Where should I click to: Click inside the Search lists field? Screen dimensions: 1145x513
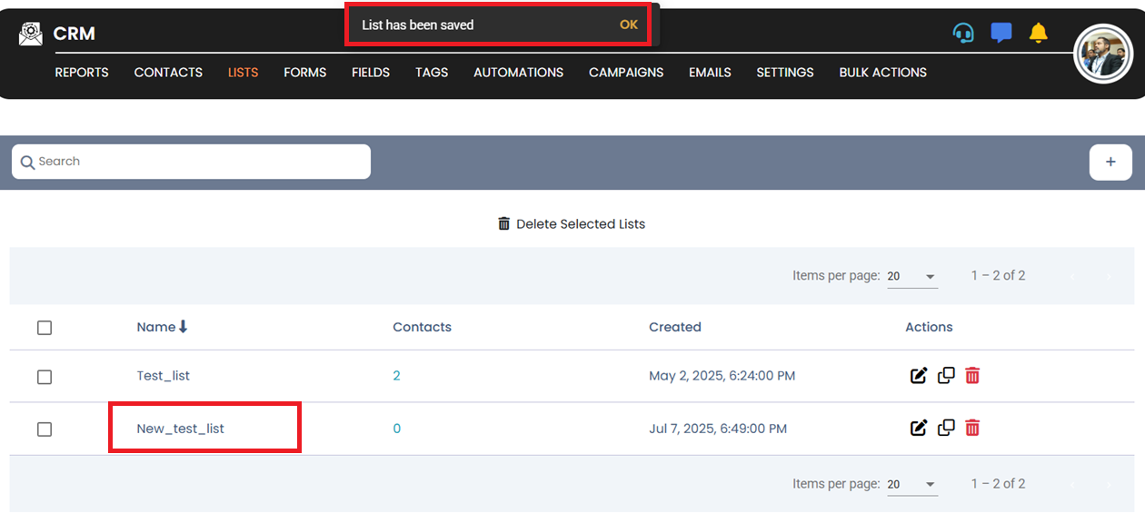tap(191, 162)
